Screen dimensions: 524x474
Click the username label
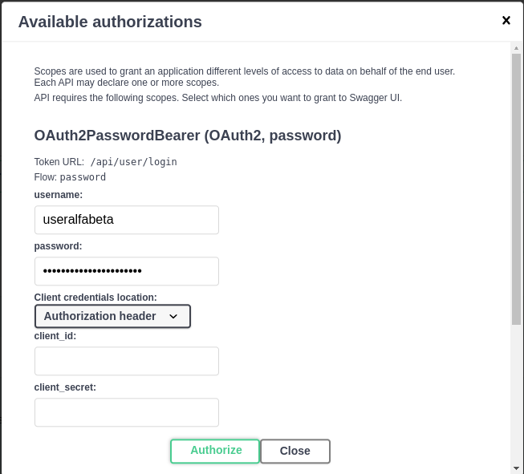(x=59, y=195)
